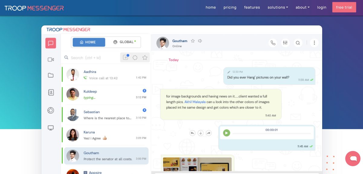Click the 'Did you ever Hang' message
Screen dimensions: 363x174
(270, 76)
